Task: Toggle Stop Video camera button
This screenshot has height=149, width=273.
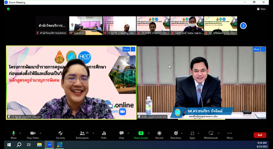Action: click(x=33, y=135)
